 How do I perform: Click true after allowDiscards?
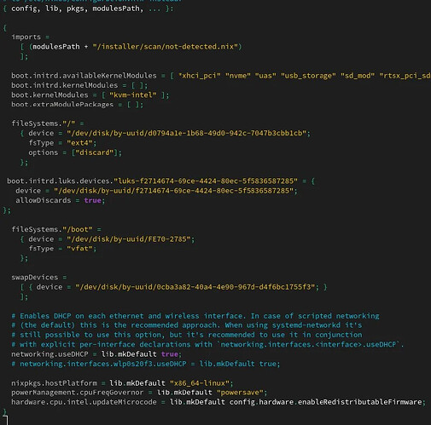coord(92,200)
